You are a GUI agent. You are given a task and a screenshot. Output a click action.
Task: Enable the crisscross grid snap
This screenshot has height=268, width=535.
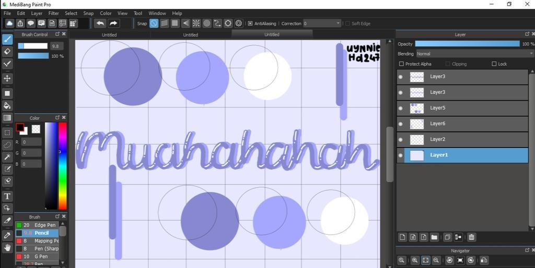click(175, 23)
